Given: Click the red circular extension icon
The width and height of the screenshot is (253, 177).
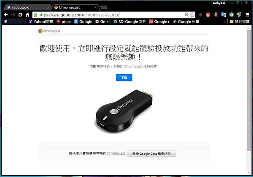Looking at the screenshot, I should pos(208,15).
